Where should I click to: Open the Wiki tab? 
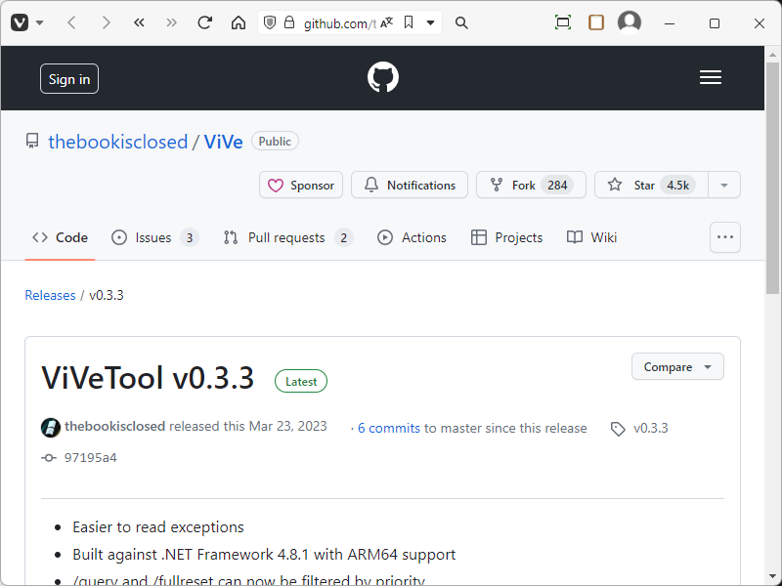[x=592, y=237]
